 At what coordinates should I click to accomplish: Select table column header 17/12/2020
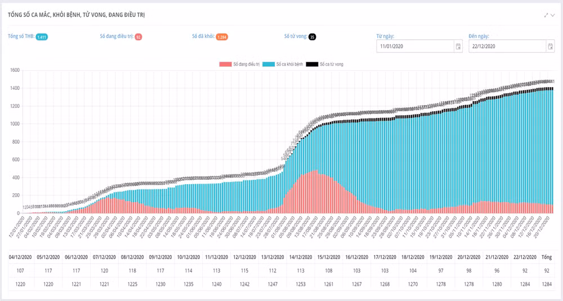pyautogui.click(x=384, y=257)
